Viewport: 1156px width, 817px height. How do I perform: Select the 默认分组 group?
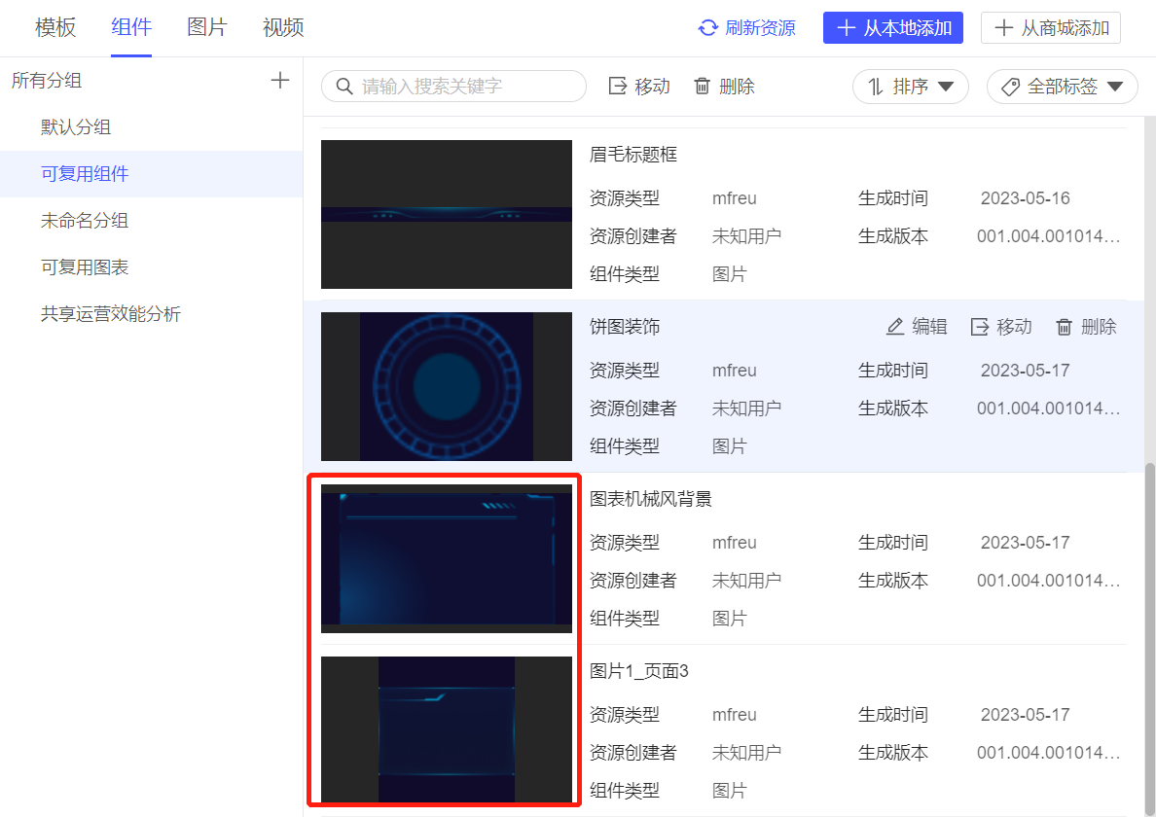point(76,127)
